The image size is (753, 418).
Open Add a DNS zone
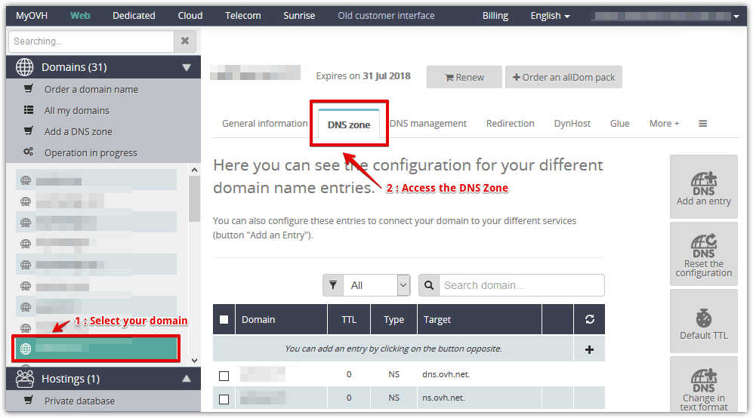79,132
